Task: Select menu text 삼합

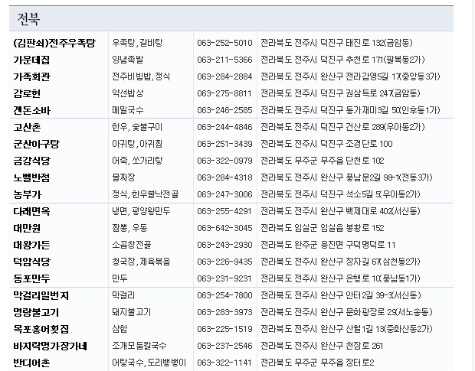Action: point(120,329)
